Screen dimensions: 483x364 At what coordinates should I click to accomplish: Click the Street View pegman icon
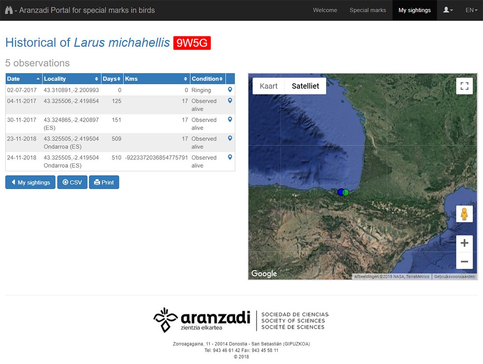point(464,214)
